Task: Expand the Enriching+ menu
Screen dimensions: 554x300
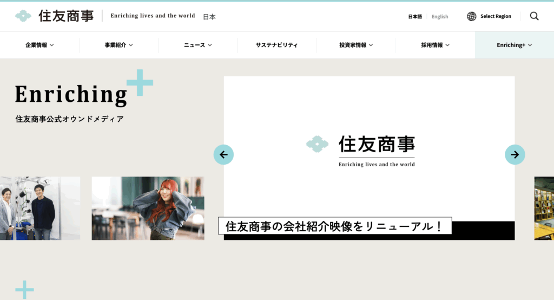Action: click(x=515, y=45)
